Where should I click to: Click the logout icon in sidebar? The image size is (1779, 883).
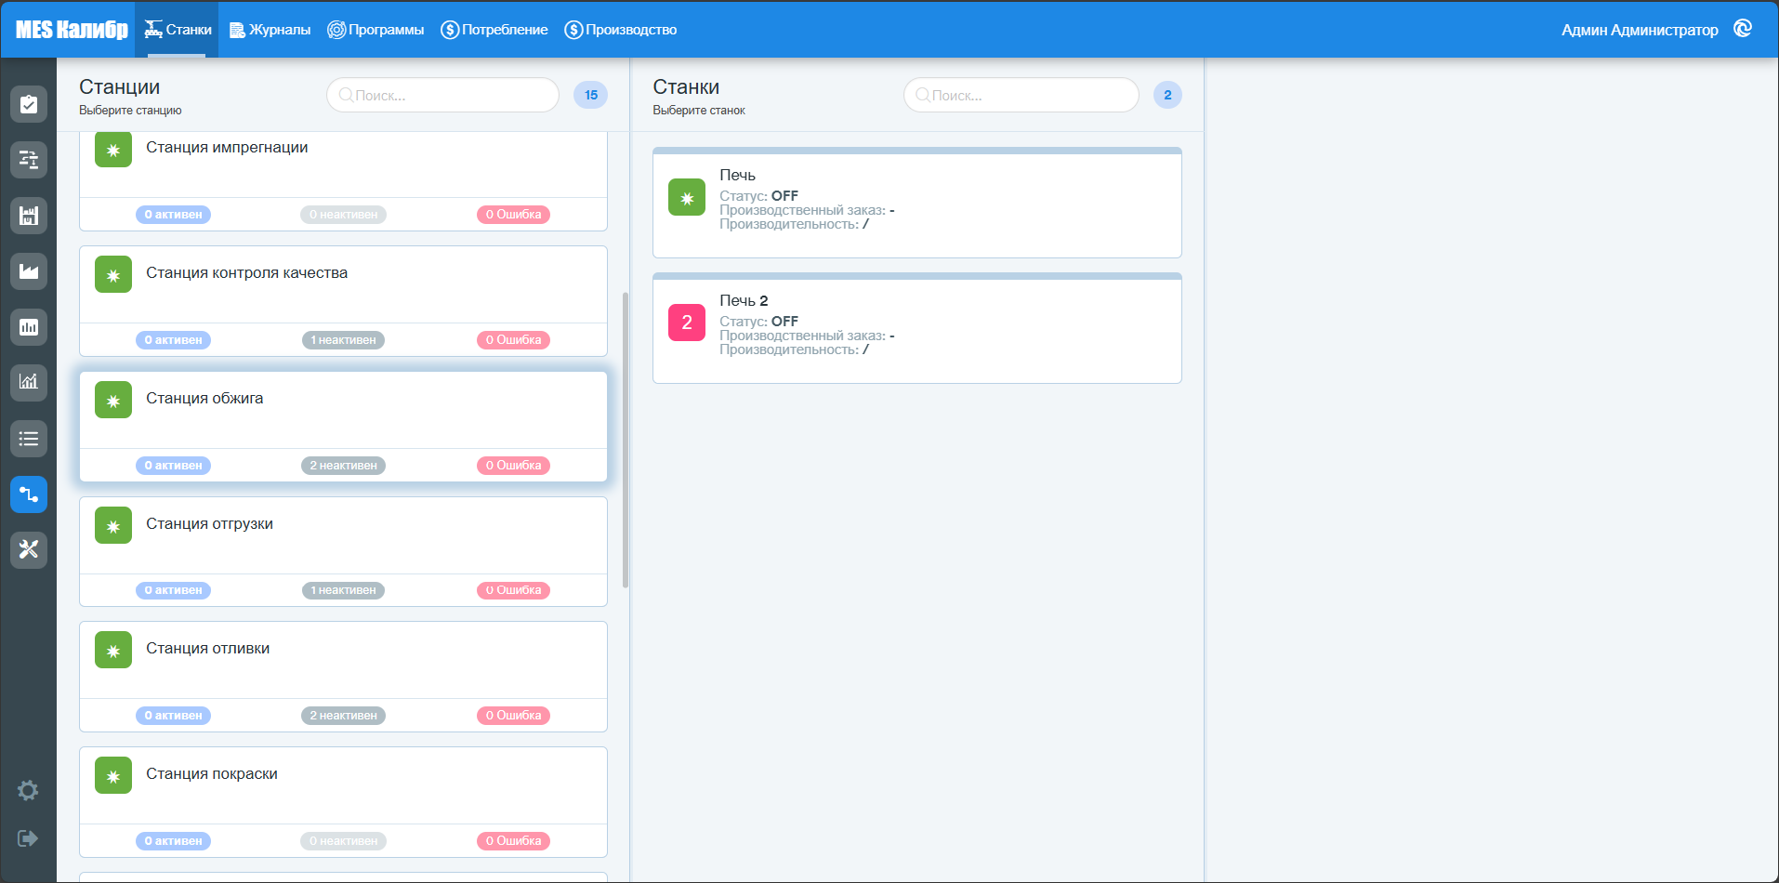coord(28,838)
